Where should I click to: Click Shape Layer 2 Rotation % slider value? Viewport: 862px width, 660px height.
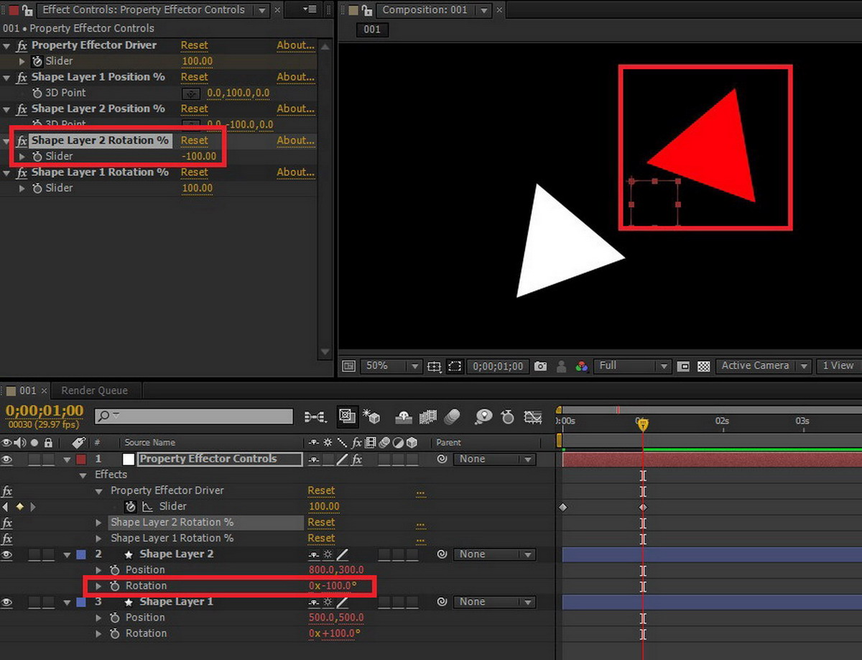199,156
